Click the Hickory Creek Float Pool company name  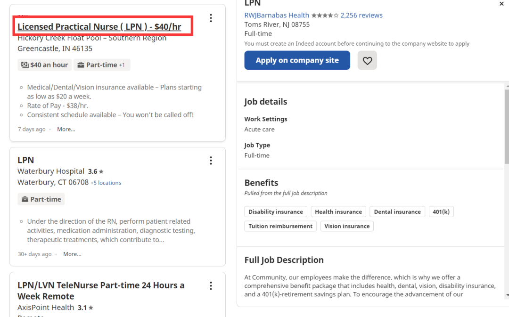[92, 38]
